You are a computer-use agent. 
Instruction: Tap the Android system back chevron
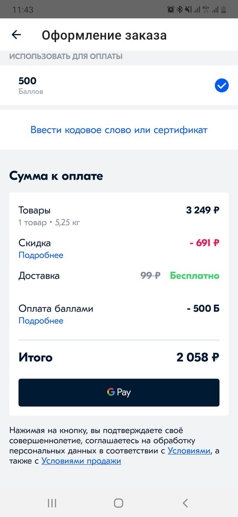pyautogui.click(x=185, y=503)
